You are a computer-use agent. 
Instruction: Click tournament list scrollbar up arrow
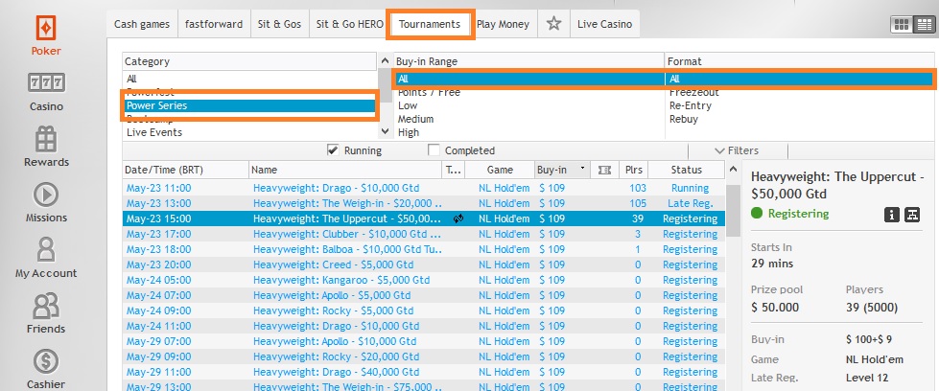click(733, 170)
